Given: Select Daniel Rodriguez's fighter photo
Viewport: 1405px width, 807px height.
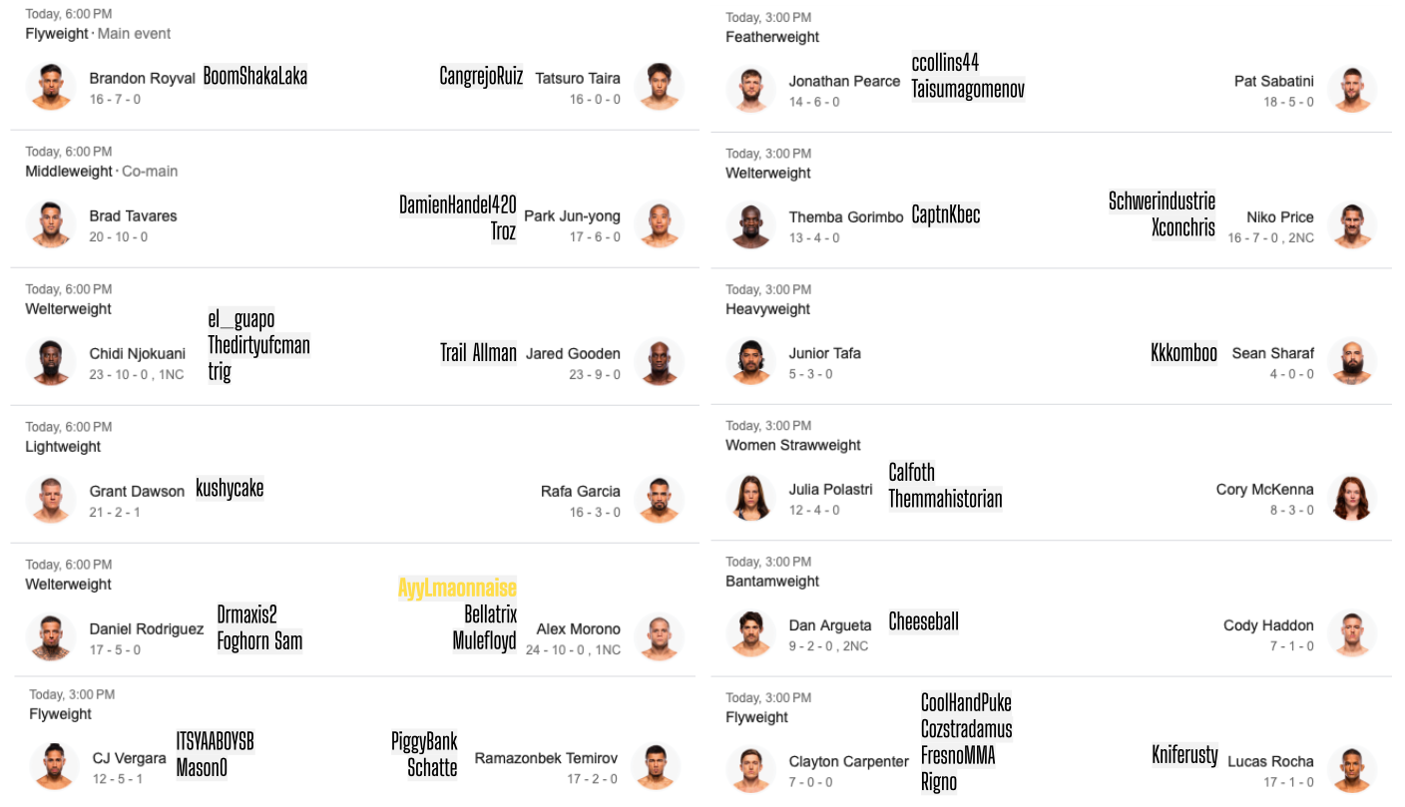Looking at the screenshot, I should (x=50, y=637).
